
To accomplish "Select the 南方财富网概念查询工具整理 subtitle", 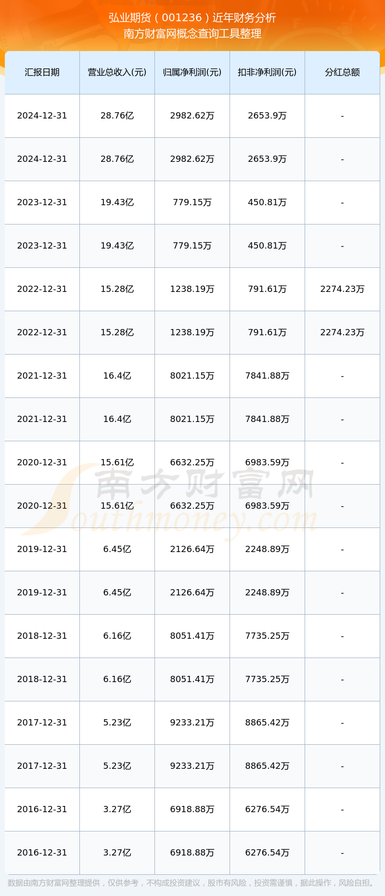I will (192, 34).
